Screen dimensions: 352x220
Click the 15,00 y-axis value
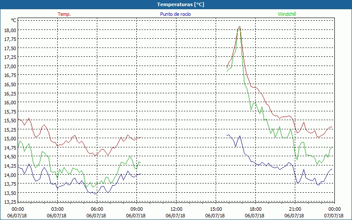(x=10, y=138)
